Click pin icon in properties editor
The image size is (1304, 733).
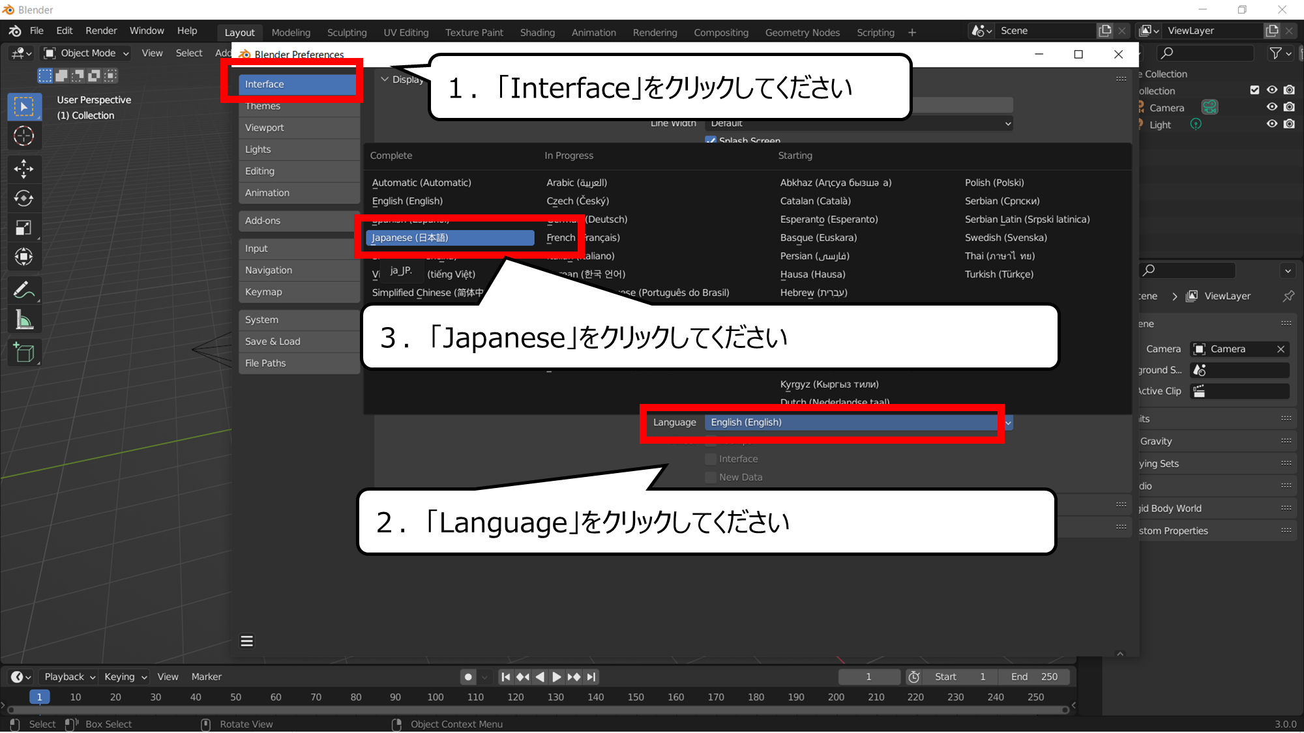[x=1288, y=296]
